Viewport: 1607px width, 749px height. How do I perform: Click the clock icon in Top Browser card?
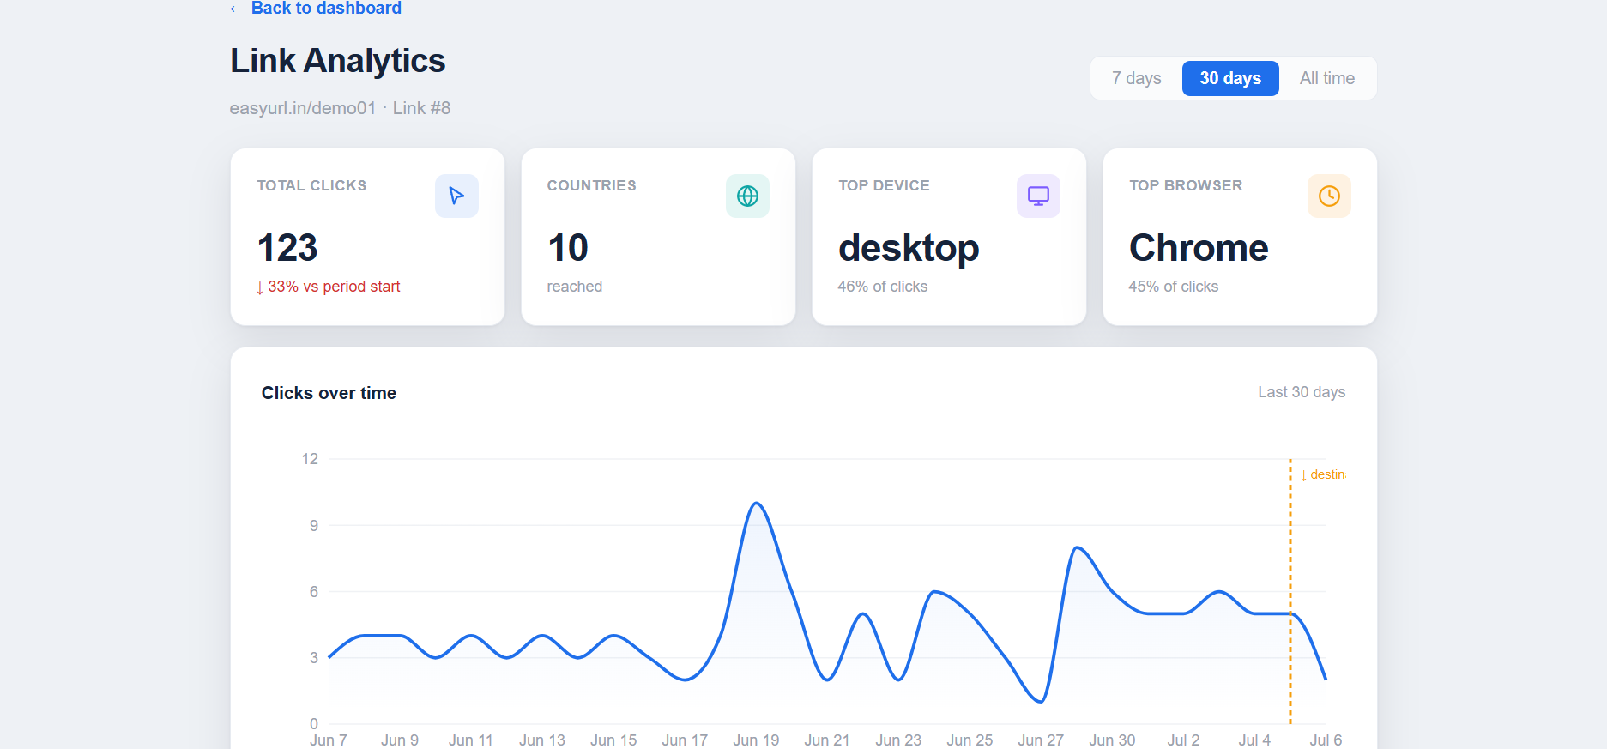[1329, 196]
